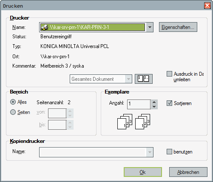The image size is (213, 182).
Task: Select the Alles radio button
Action: (13, 102)
